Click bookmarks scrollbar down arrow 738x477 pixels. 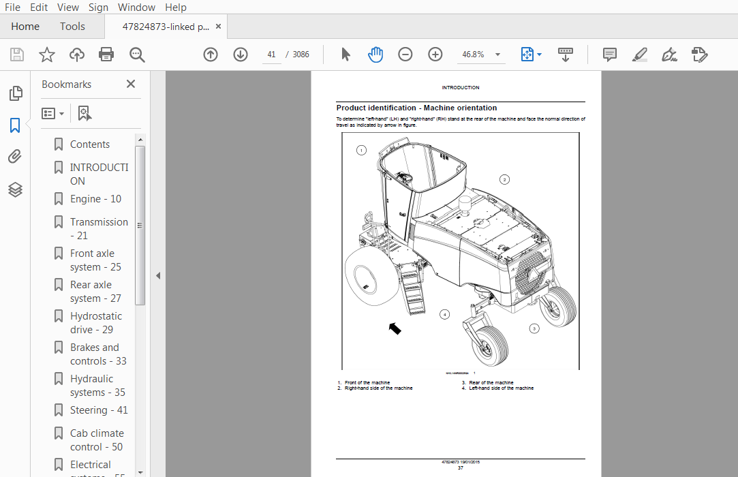pos(140,472)
